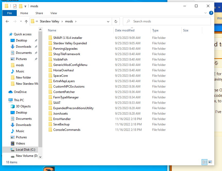
Task: Select the ContentPatcher folder
Action: click(64, 92)
